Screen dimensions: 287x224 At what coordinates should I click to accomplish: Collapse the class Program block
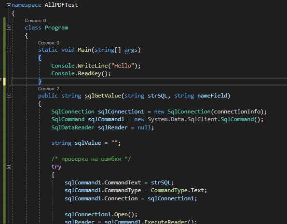click(9, 28)
